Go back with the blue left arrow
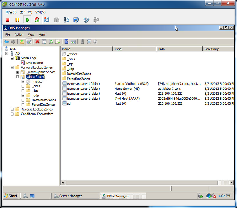The image size is (237, 208). pos(6,42)
